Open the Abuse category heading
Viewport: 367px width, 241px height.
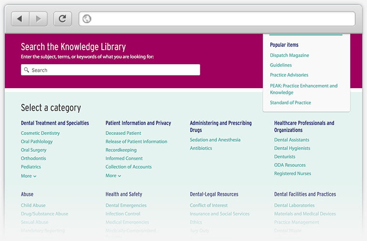click(27, 194)
